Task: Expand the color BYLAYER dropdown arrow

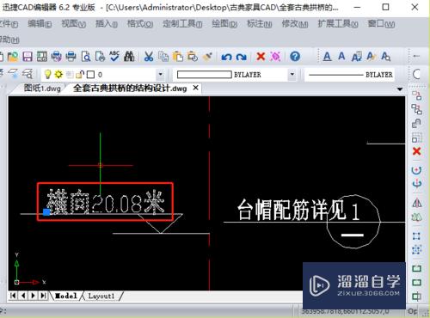Action: tap(292, 75)
